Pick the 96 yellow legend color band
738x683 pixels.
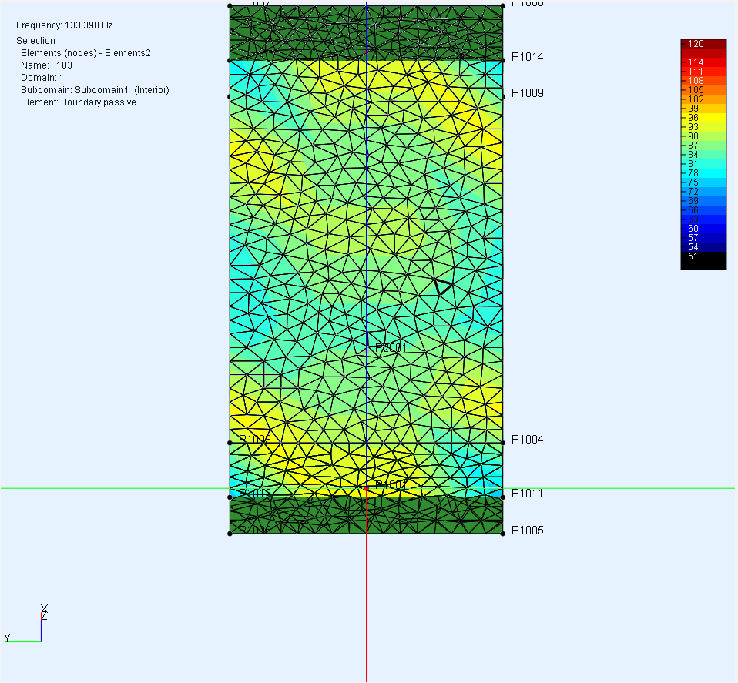(x=703, y=118)
